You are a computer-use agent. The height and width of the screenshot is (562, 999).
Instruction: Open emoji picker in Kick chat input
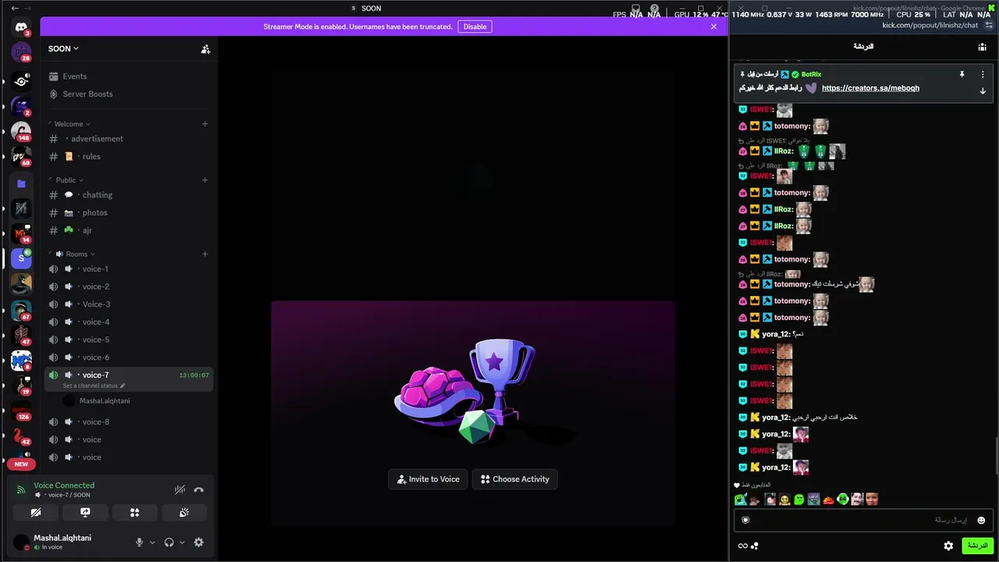[x=981, y=520]
